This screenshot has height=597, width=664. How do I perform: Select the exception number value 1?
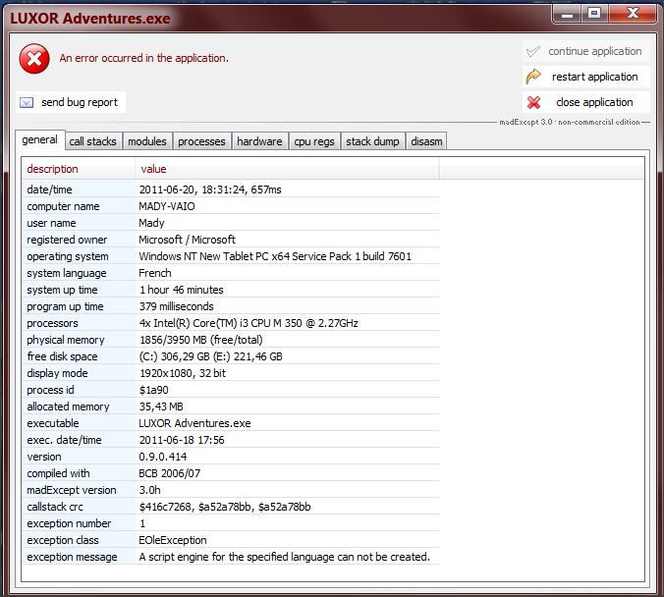[x=142, y=523]
